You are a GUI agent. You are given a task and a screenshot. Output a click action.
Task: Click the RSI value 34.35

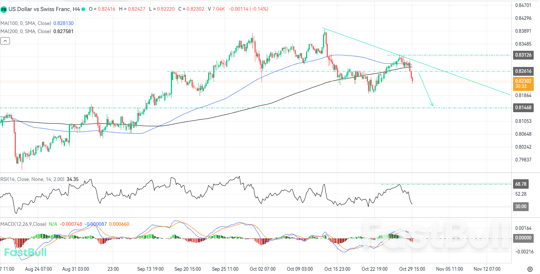(x=73, y=179)
